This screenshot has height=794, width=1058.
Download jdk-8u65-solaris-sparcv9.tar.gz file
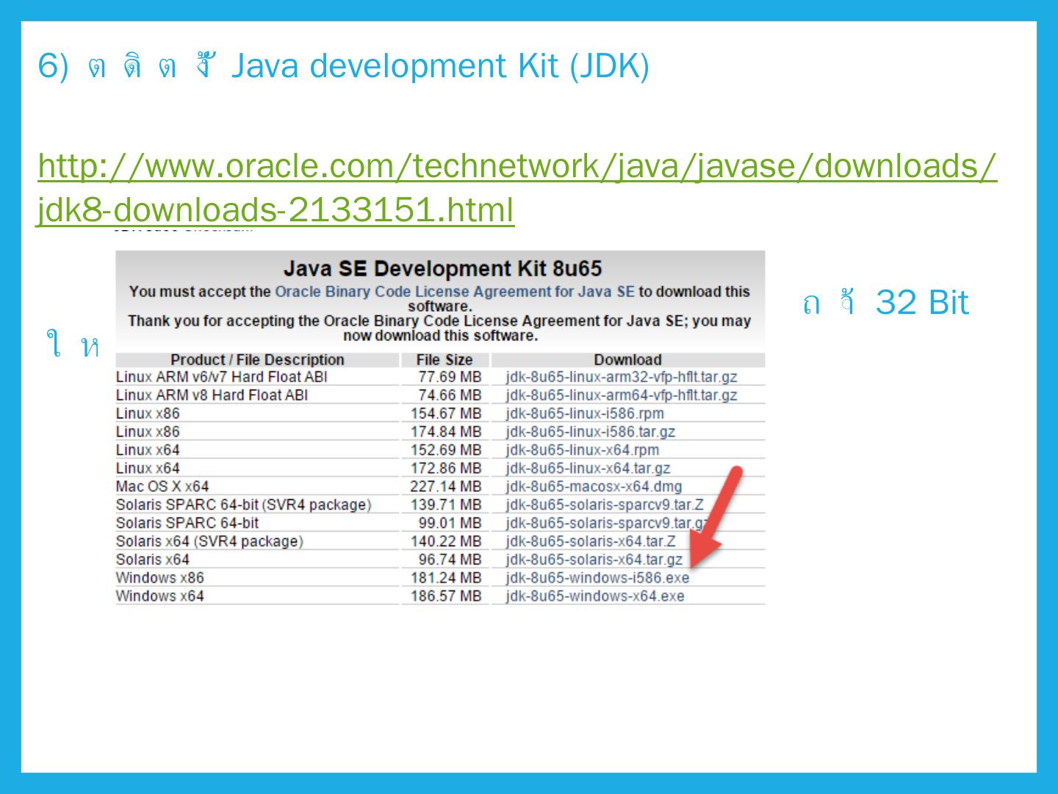[606, 523]
